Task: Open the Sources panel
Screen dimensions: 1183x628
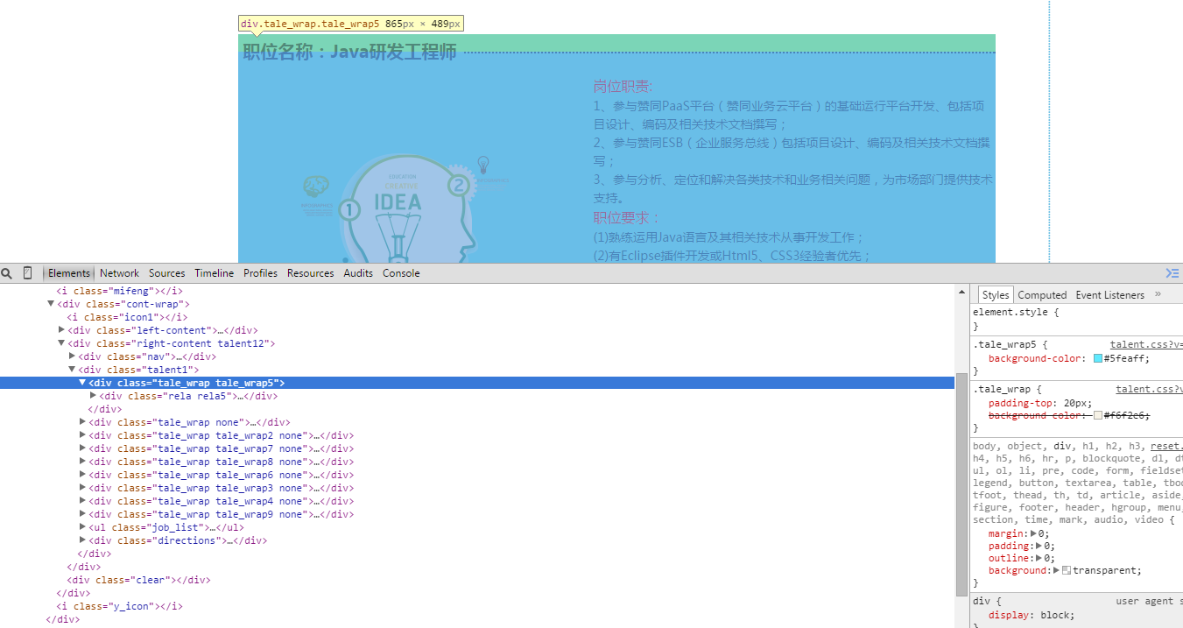Action: click(166, 273)
